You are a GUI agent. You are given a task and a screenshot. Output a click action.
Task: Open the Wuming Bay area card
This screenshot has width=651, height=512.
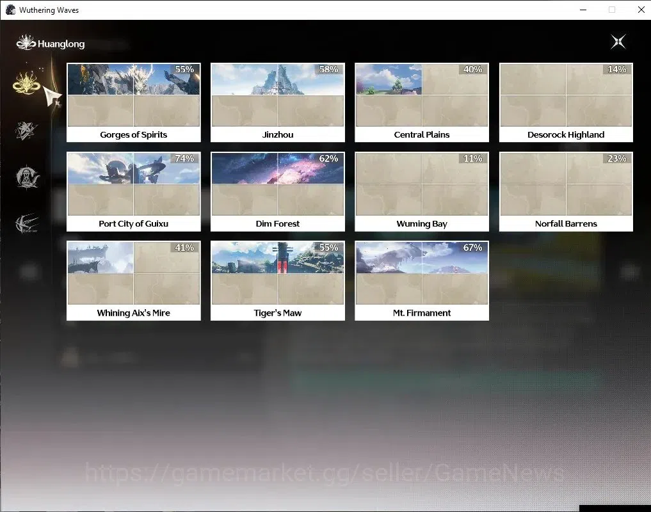(x=422, y=191)
